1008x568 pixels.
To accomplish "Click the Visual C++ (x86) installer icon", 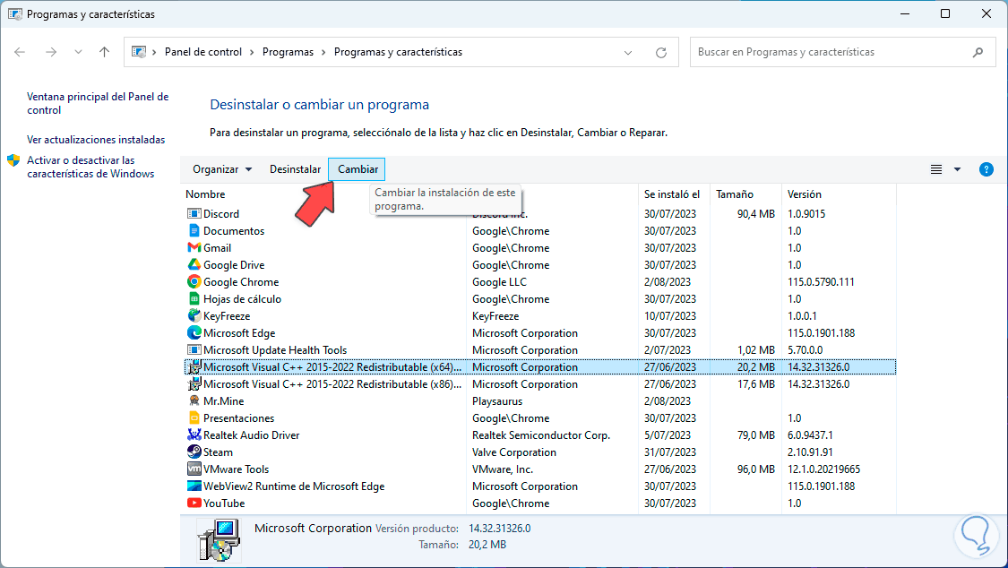I will [x=194, y=383].
